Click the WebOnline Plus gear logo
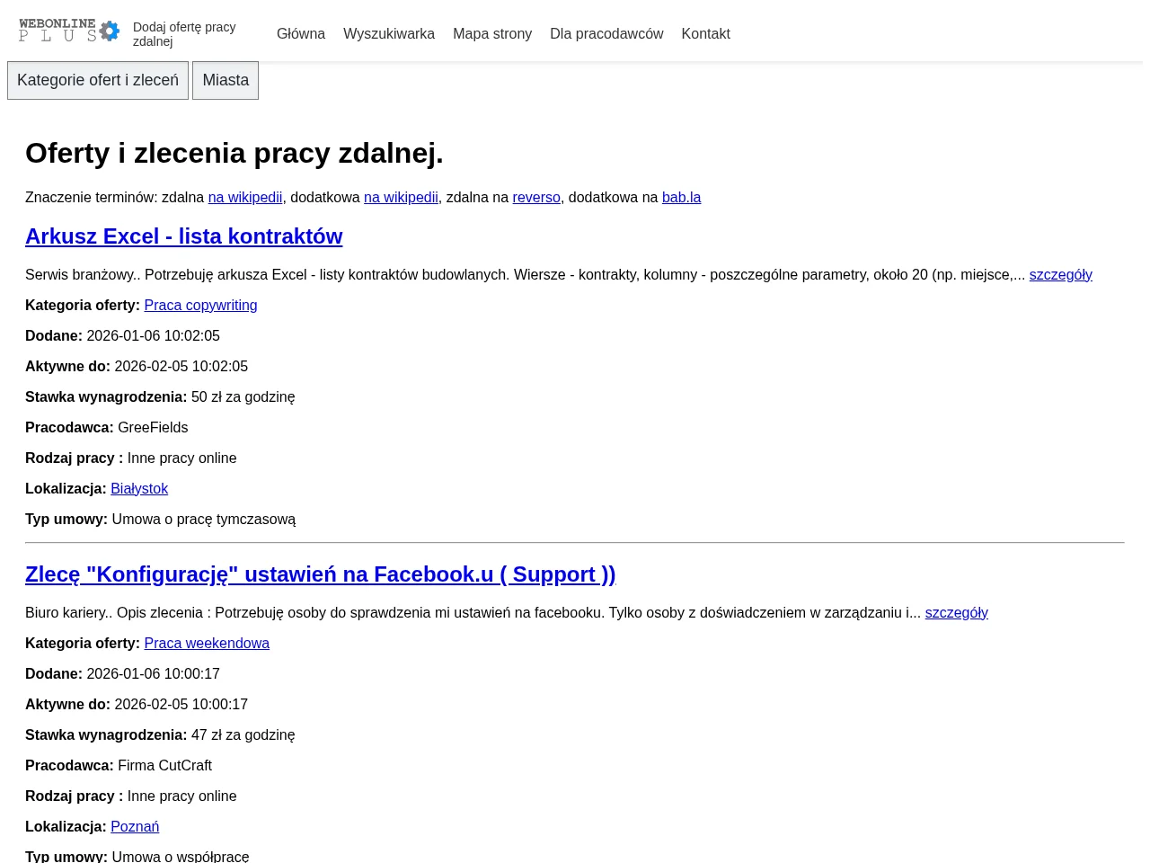This screenshot has height=863, width=1150. tap(69, 31)
